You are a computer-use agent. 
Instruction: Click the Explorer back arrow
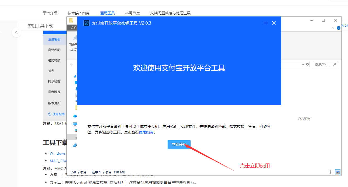tap(72, 64)
